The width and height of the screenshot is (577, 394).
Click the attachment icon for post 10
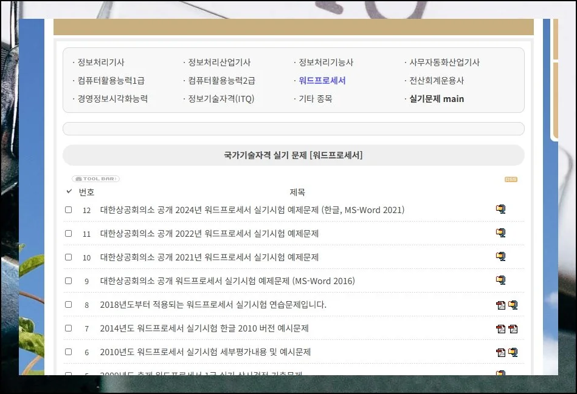[500, 257]
